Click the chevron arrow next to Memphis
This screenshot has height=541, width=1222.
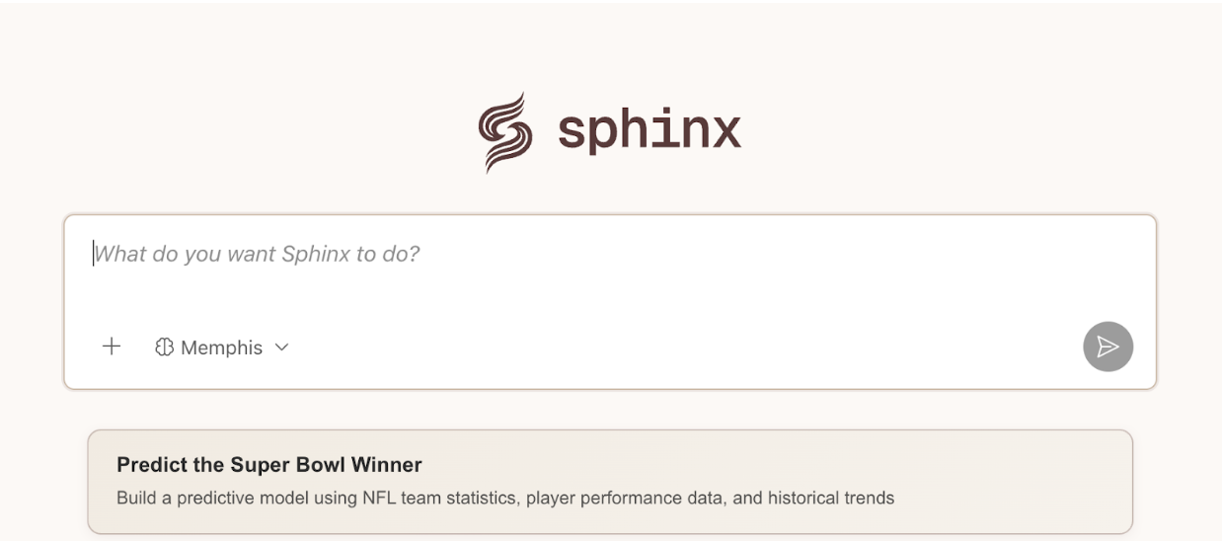click(282, 348)
